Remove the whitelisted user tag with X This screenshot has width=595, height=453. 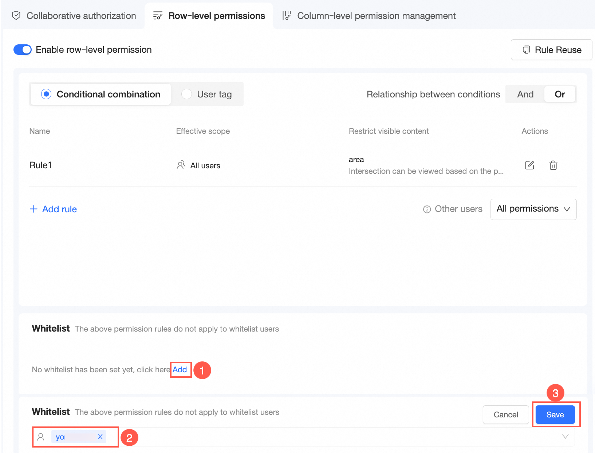pos(100,437)
